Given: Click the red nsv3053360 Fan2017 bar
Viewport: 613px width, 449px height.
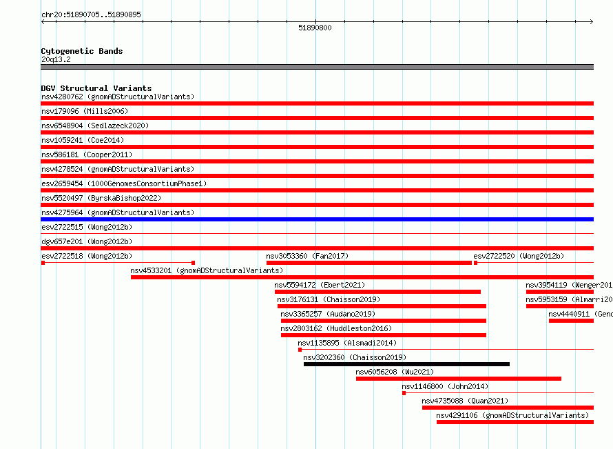Looking at the screenshot, I should [x=369, y=263].
